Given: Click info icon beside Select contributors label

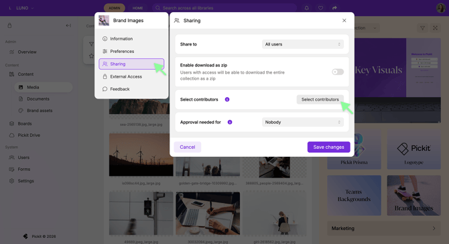Looking at the screenshot, I should 227,99.
